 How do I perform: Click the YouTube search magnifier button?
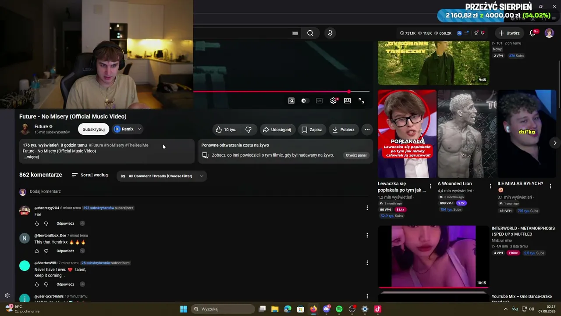(x=310, y=33)
